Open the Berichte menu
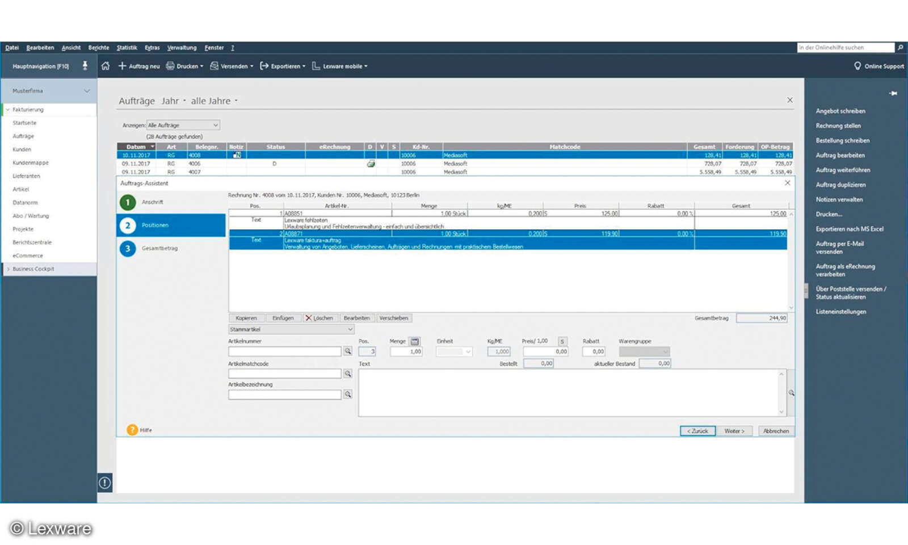The width and height of the screenshot is (908, 545). coord(98,48)
